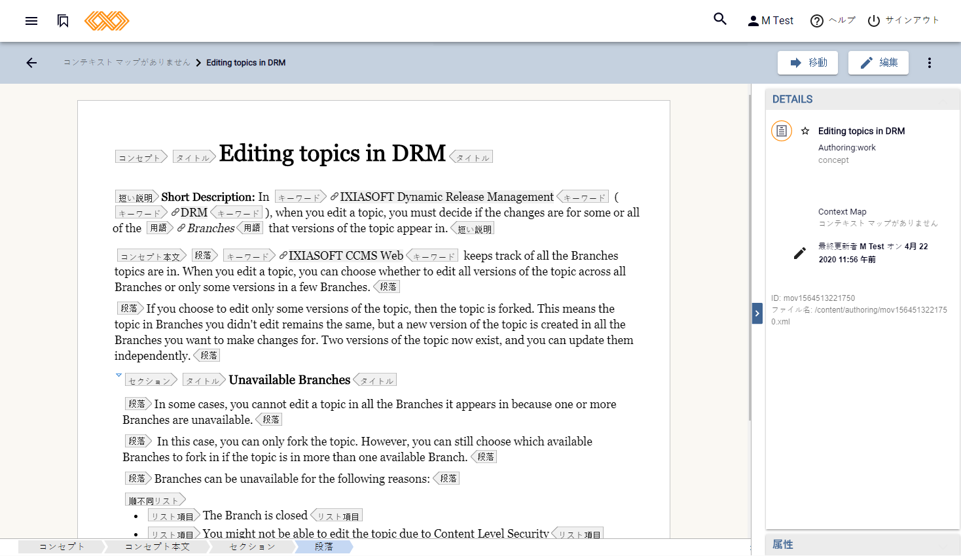Viewport: 961px width, 556px height.
Task: Collapse the DETAILS panel header
Action: tap(862, 99)
